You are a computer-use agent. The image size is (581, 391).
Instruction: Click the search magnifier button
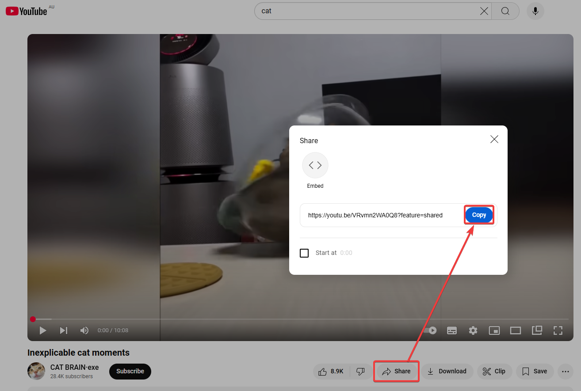(x=505, y=11)
